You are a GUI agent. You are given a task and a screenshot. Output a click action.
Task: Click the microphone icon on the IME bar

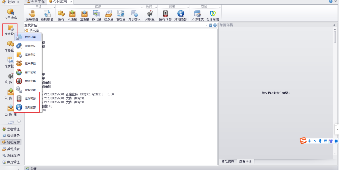click(x=320, y=141)
